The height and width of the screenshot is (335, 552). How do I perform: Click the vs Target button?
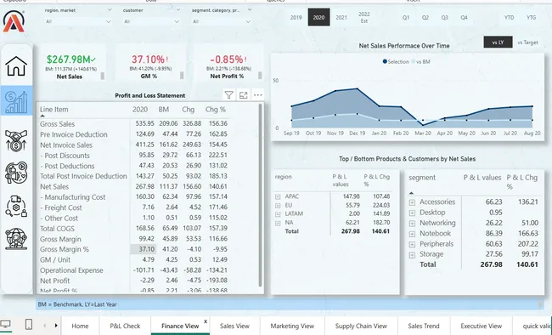click(x=527, y=43)
